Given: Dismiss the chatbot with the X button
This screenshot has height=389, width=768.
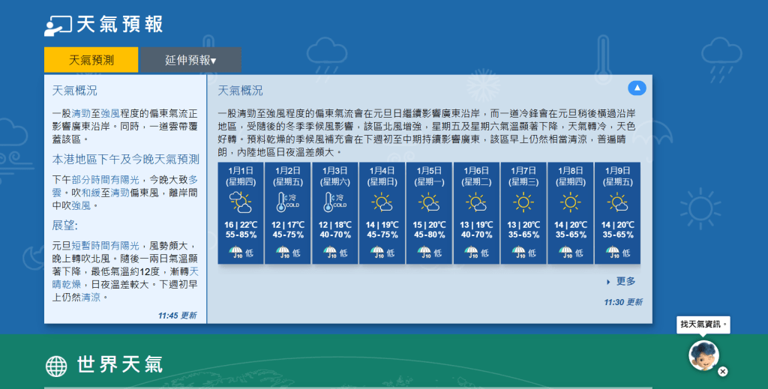Looking at the screenshot, I should point(722,371).
